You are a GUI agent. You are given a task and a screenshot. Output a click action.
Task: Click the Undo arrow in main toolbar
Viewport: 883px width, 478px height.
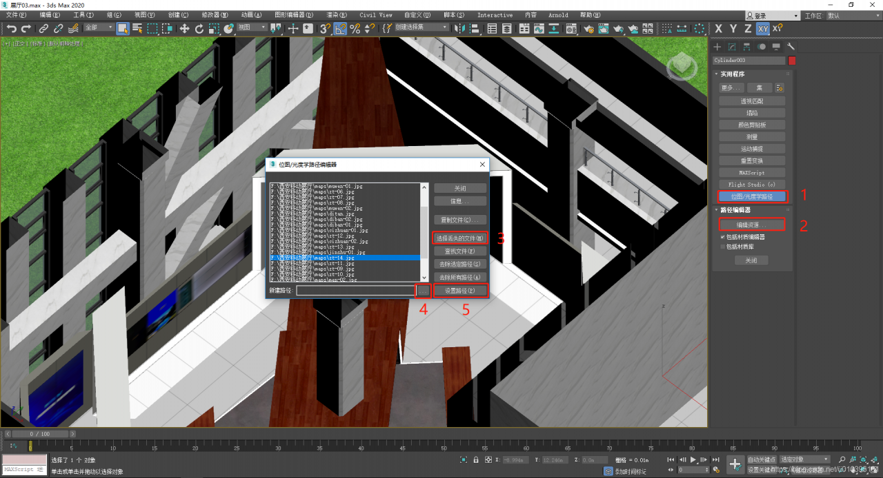click(12, 28)
